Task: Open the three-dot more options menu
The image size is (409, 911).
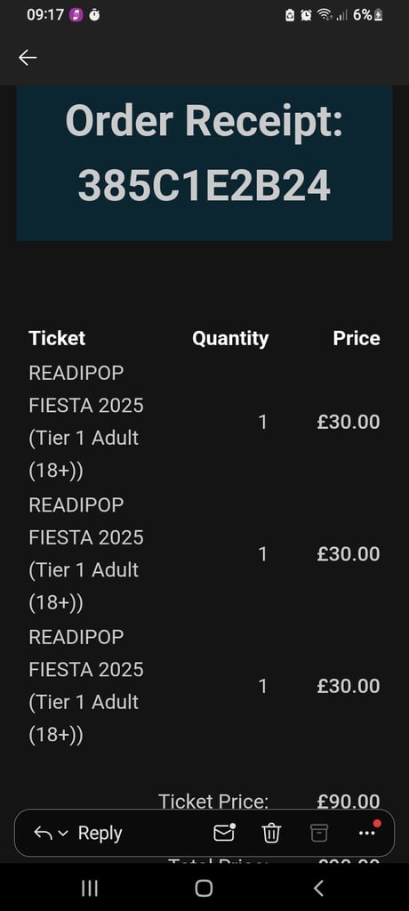Action: coord(368,832)
